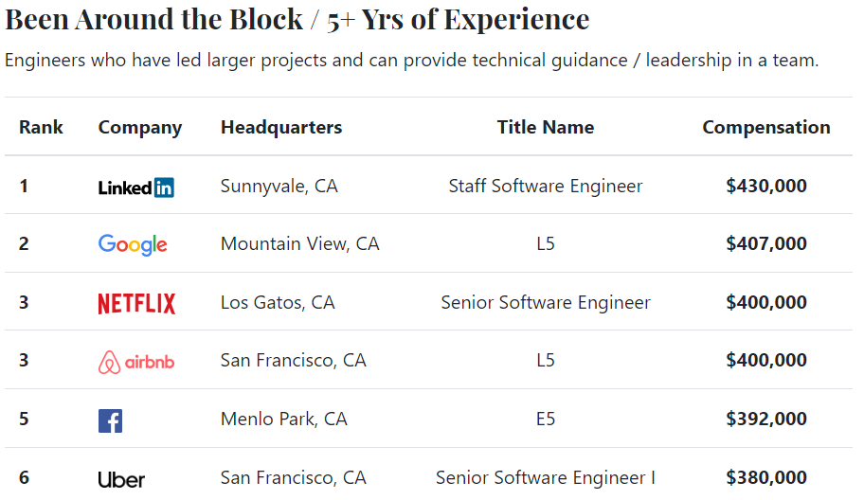This screenshot has height=500, width=864.
Task: Click the E5 title cell
Action: pyautogui.click(x=546, y=420)
